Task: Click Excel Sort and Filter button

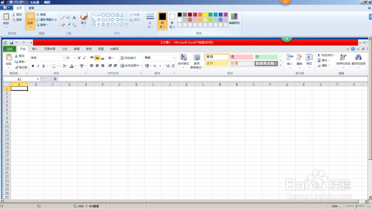Action: click(343, 60)
